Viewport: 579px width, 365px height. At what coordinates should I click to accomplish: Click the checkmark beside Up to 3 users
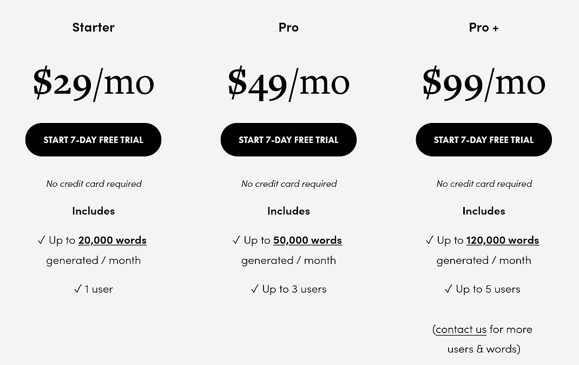[254, 289]
